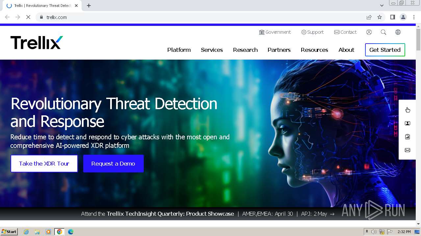Click the Chrome taskbar icon

tap(60, 232)
